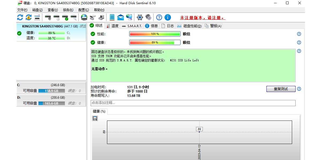Click the 13.68 TB lifetime writes value
Image resolution: width=321 pixels, height=160 pixels.
134,95
